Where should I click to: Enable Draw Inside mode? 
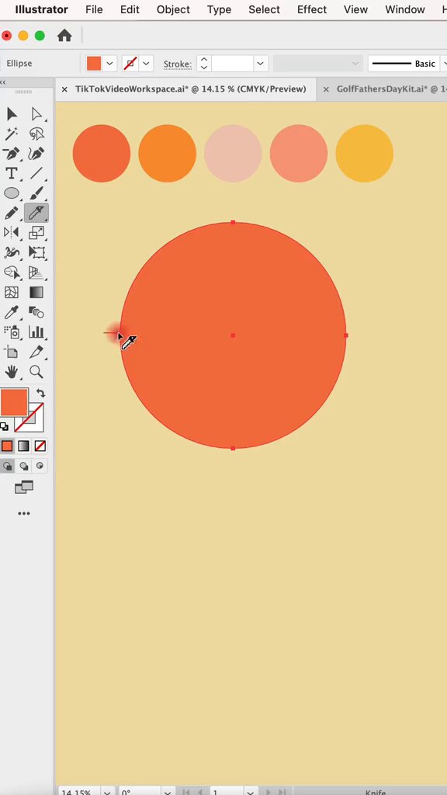tap(40, 466)
